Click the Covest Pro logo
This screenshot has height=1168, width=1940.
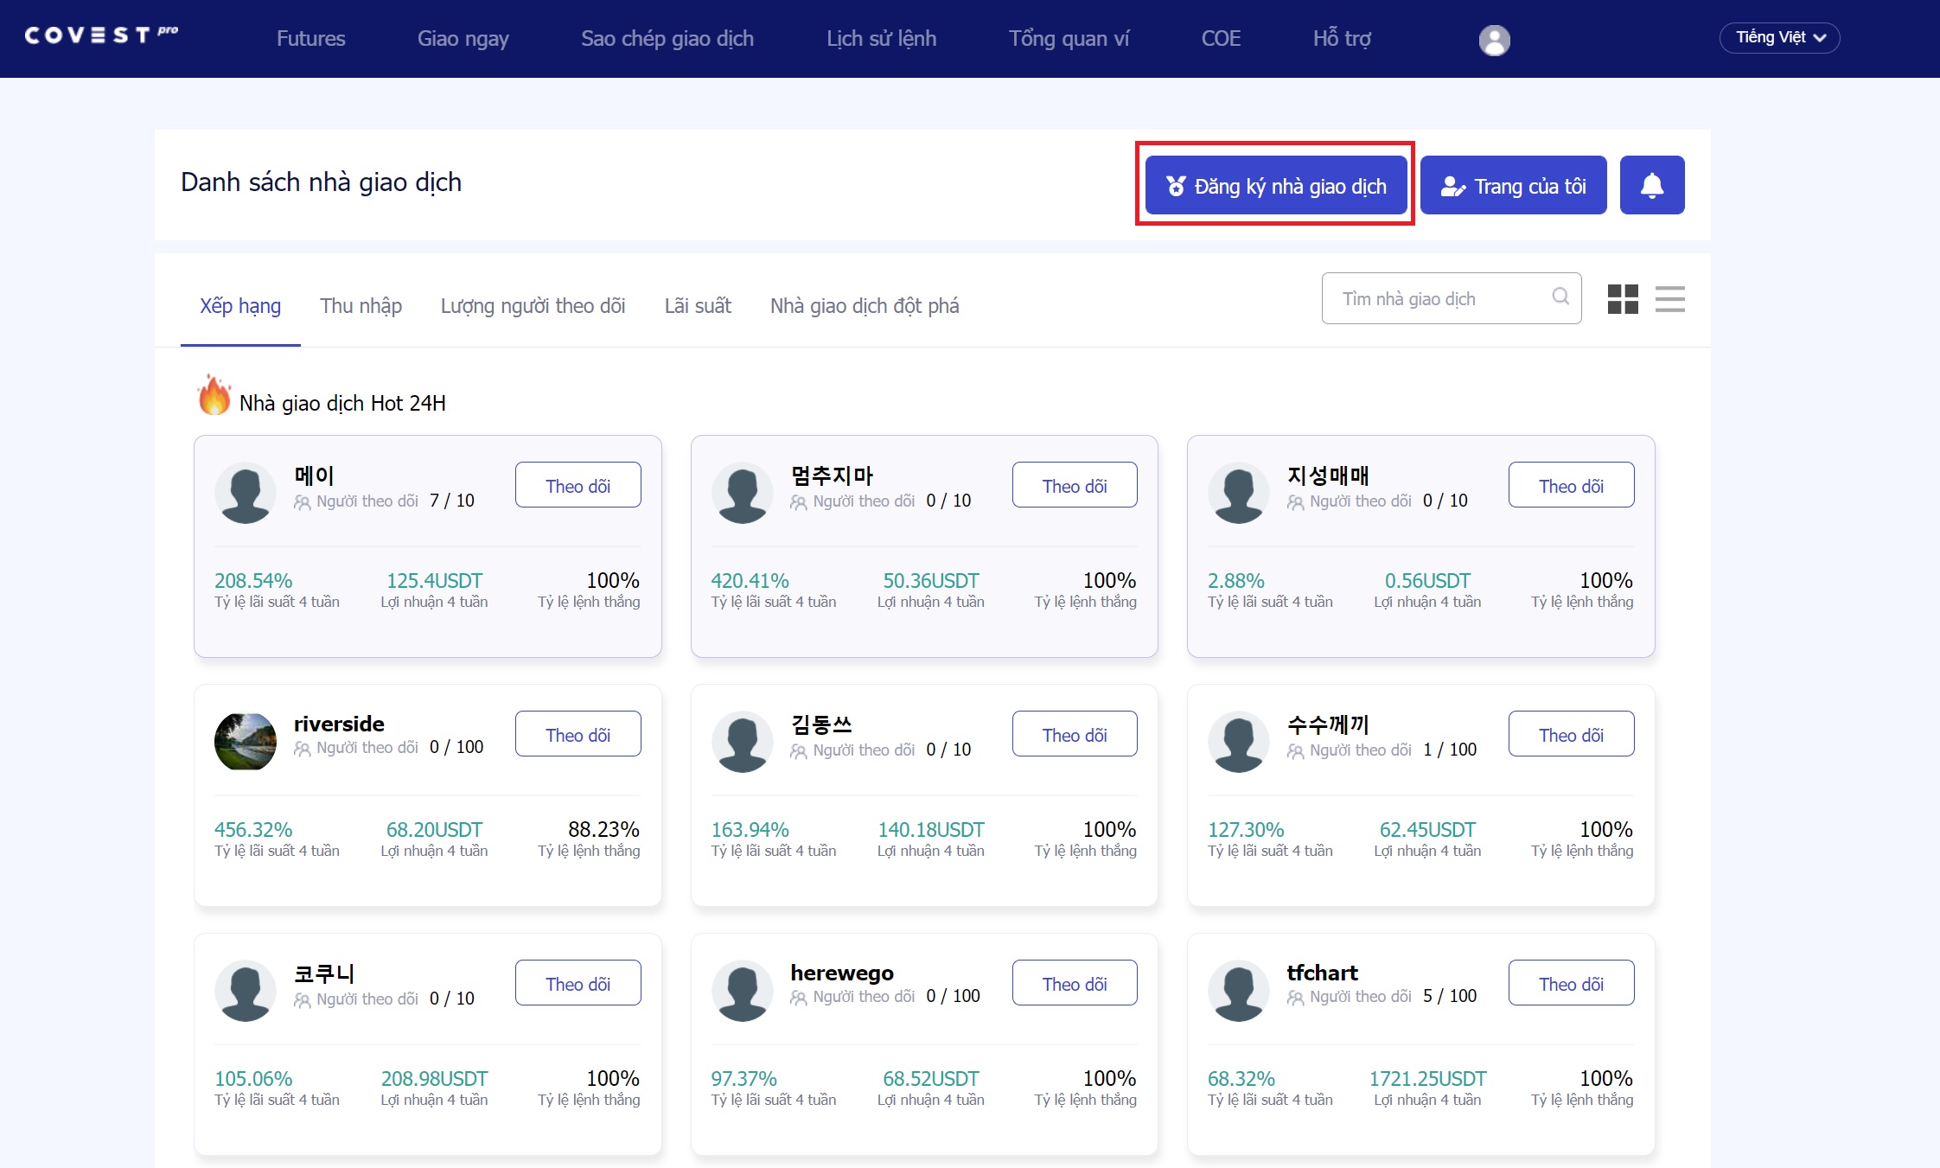[101, 35]
